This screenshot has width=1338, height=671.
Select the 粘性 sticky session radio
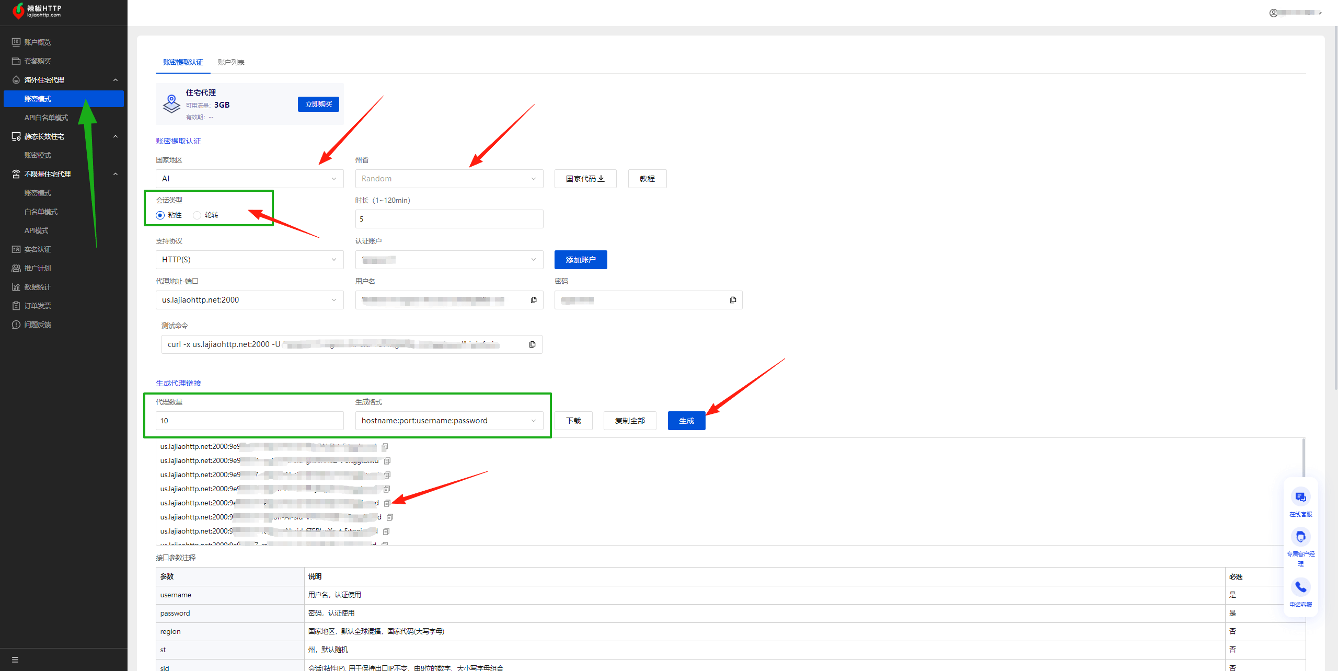pos(160,215)
